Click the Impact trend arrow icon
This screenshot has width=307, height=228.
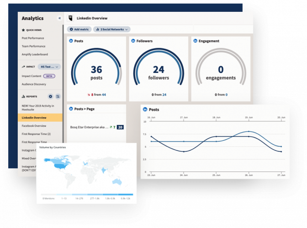coord(23,67)
